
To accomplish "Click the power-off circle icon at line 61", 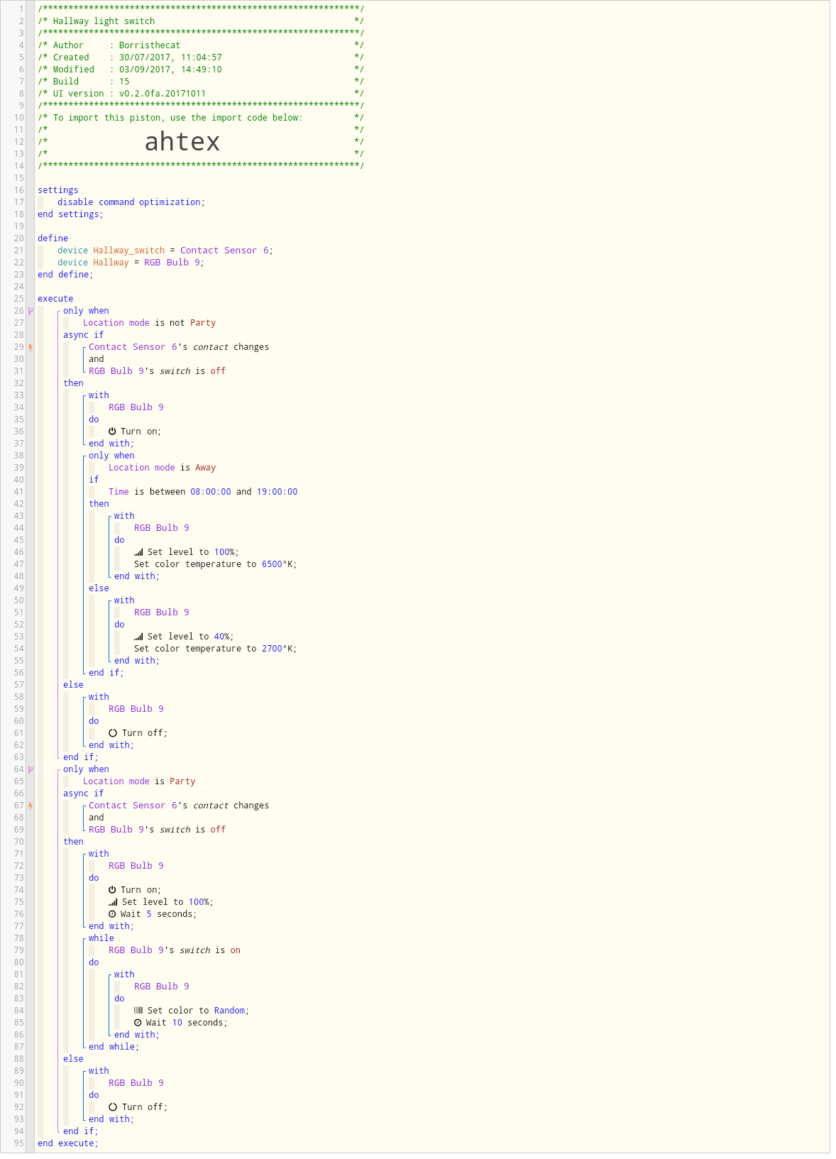I will 113,732.
